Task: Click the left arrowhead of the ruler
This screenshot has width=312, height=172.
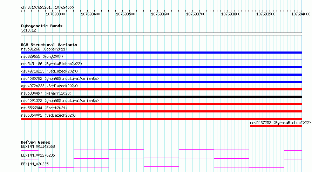Action: tap(22, 11)
